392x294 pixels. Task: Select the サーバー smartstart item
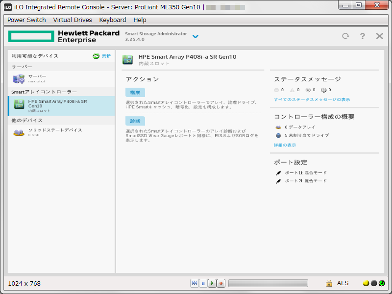[61, 79]
